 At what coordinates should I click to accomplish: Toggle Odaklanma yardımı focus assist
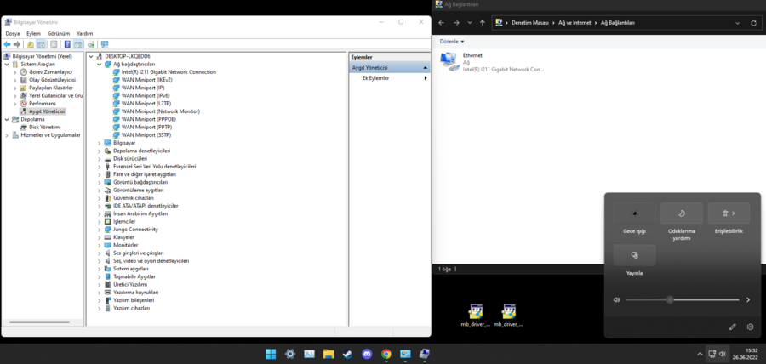click(x=682, y=213)
